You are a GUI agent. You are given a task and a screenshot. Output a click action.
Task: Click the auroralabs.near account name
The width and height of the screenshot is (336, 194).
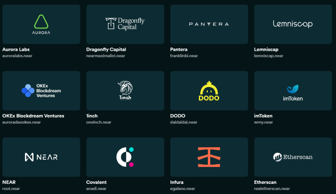[x=17, y=56]
